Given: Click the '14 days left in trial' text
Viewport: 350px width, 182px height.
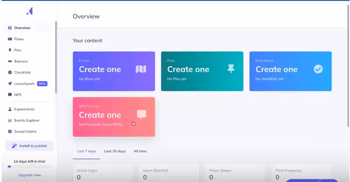Looking at the screenshot, I should pyautogui.click(x=29, y=161).
